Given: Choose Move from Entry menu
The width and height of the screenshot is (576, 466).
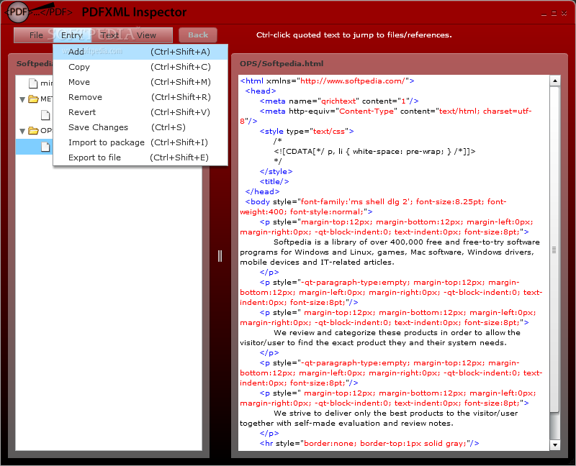Looking at the screenshot, I should pyautogui.click(x=140, y=82).
